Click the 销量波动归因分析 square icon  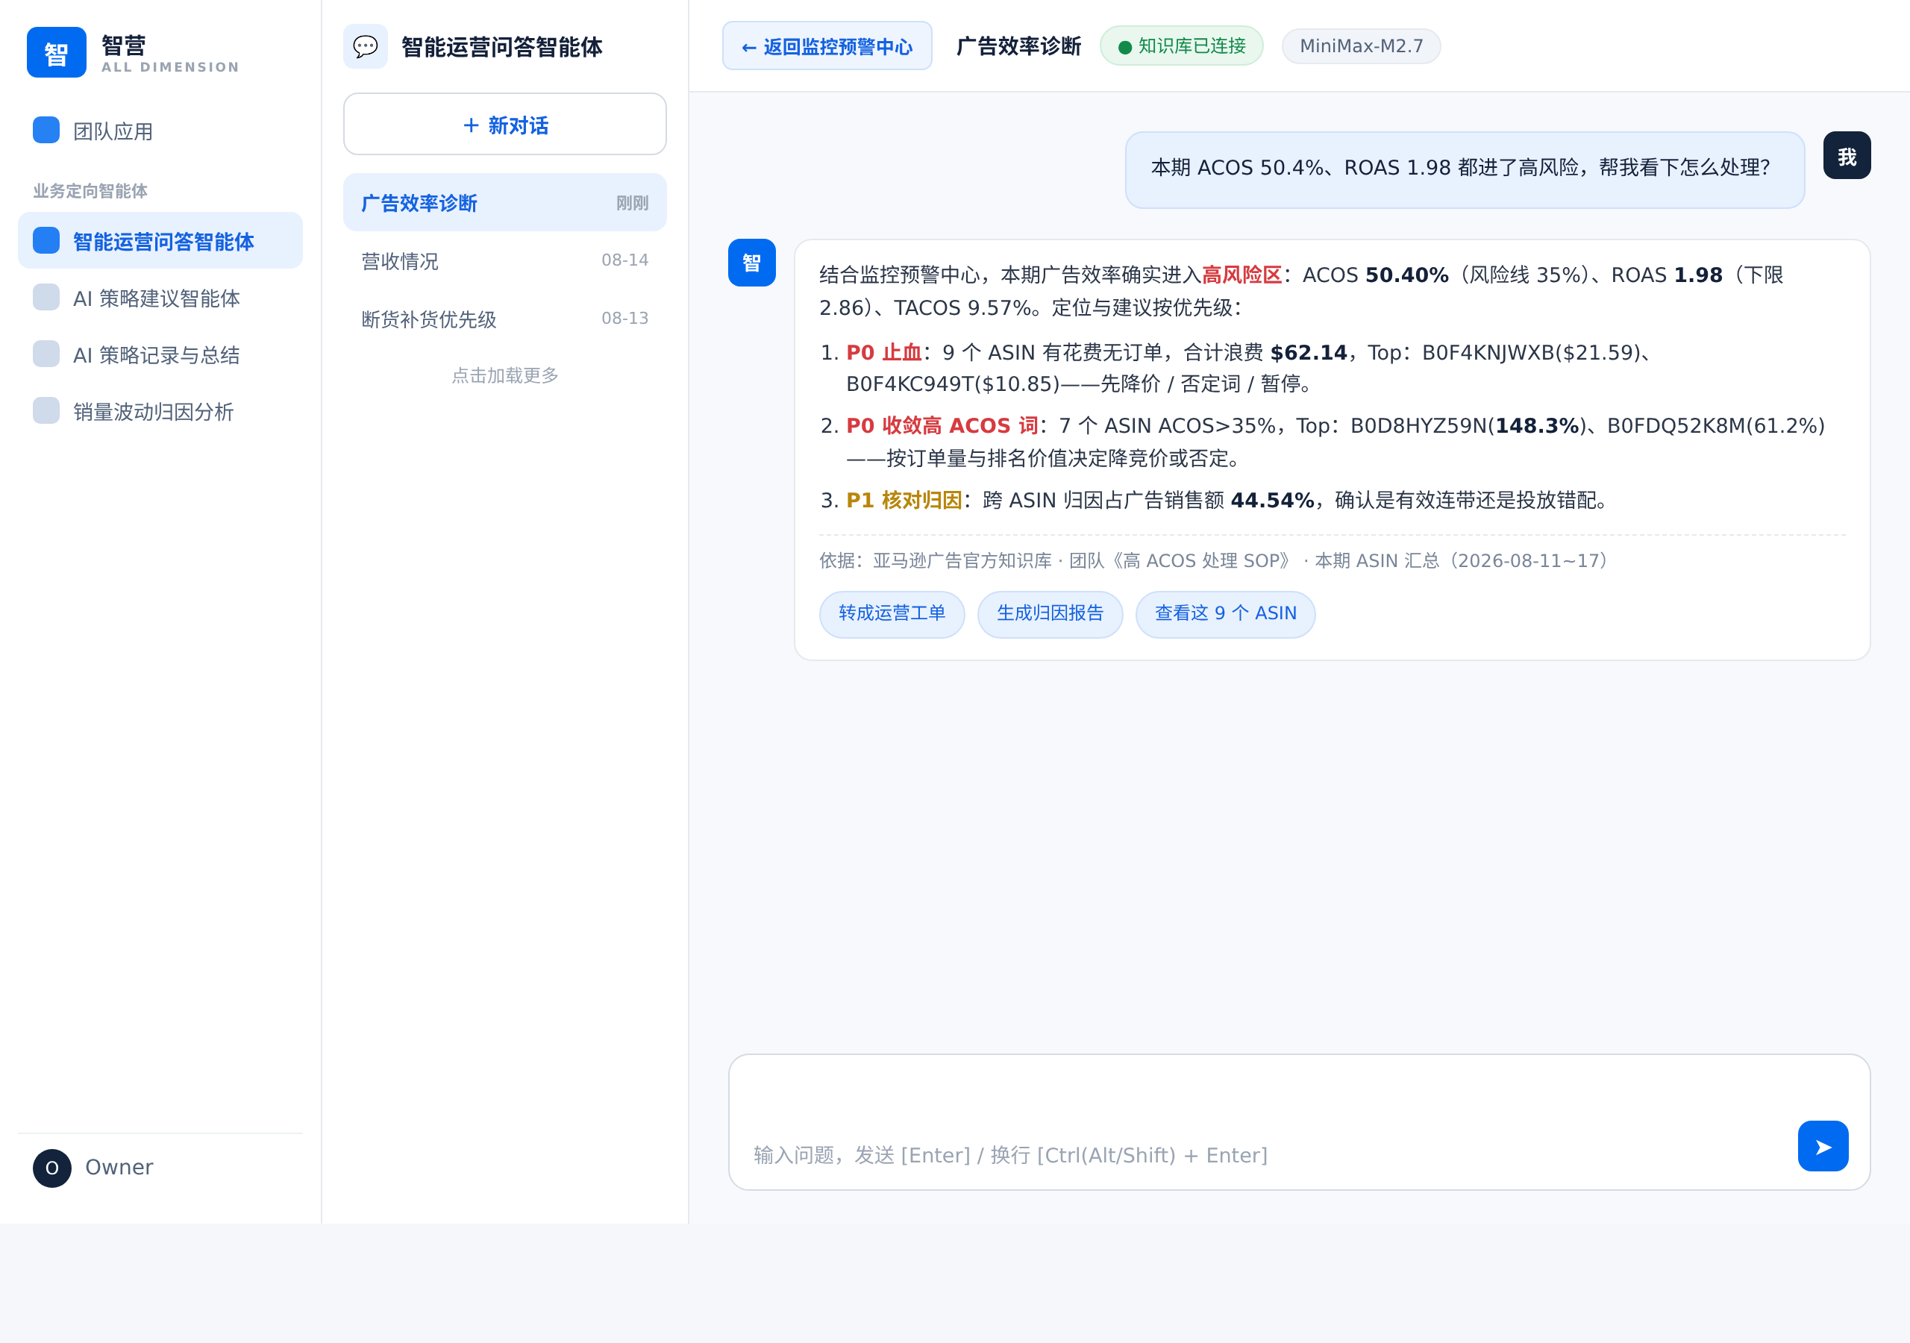click(x=46, y=410)
